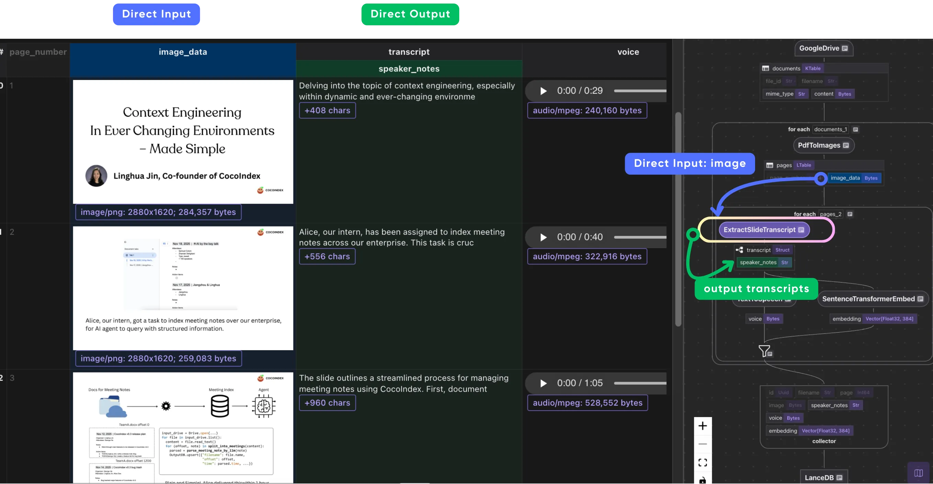The width and height of the screenshot is (933, 484).
Task: Expand the +556 chars transcript text
Action: (x=327, y=256)
